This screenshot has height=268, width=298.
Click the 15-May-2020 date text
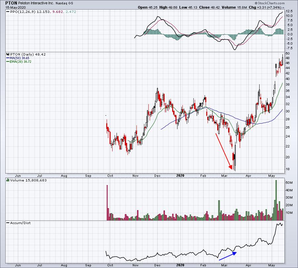13,7
